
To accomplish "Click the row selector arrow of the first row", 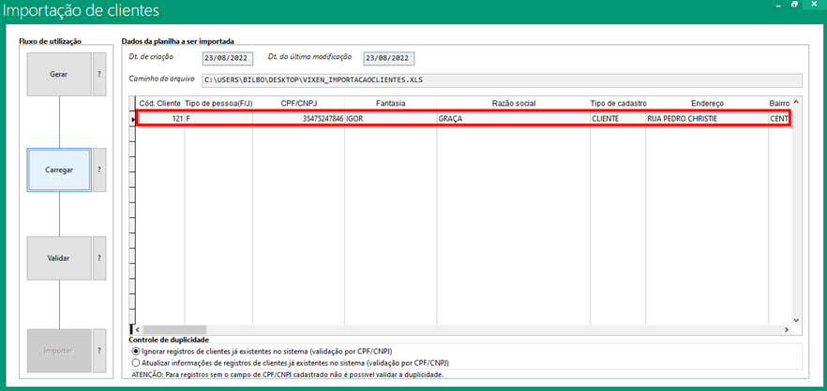I will (132, 119).
